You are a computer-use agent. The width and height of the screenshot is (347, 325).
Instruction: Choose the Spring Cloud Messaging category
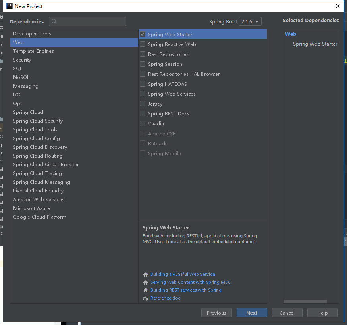click(74, 182)
